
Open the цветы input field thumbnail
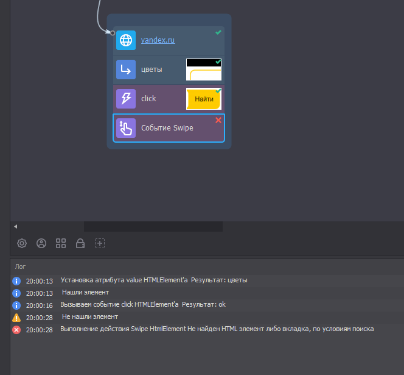[204, 70]
